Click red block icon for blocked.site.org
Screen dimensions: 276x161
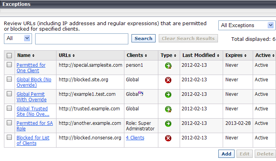[168, 80]
